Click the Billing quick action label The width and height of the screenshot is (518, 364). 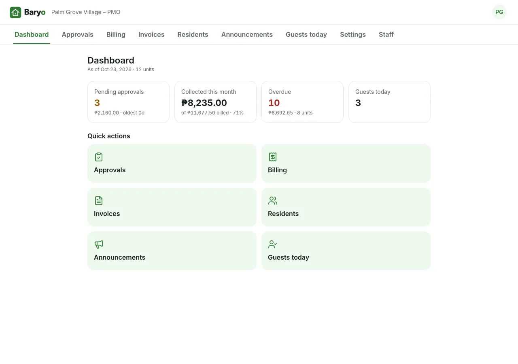(277, 170)
